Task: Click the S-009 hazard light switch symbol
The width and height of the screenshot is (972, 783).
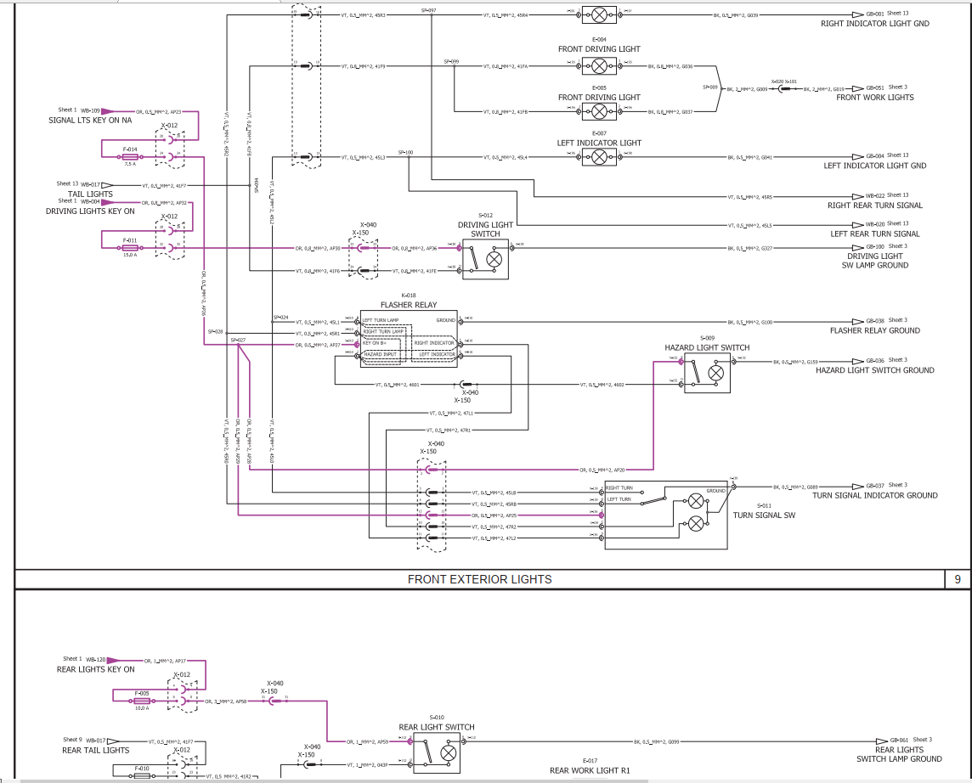Action: pos(707,372)
